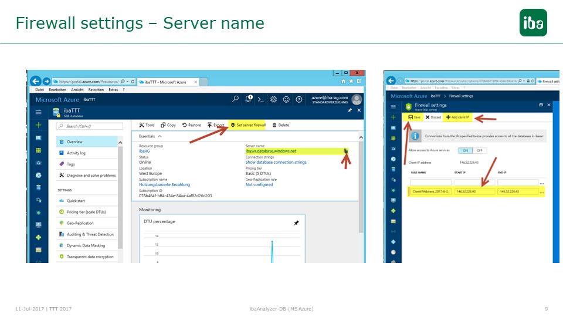Open Activity log in the side menu

pos(87,153)
